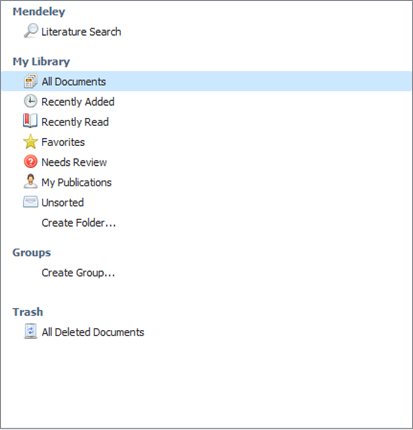Click Create Folder... link
The height and width of the screenshot is (430, 413).
pos(79,222)
